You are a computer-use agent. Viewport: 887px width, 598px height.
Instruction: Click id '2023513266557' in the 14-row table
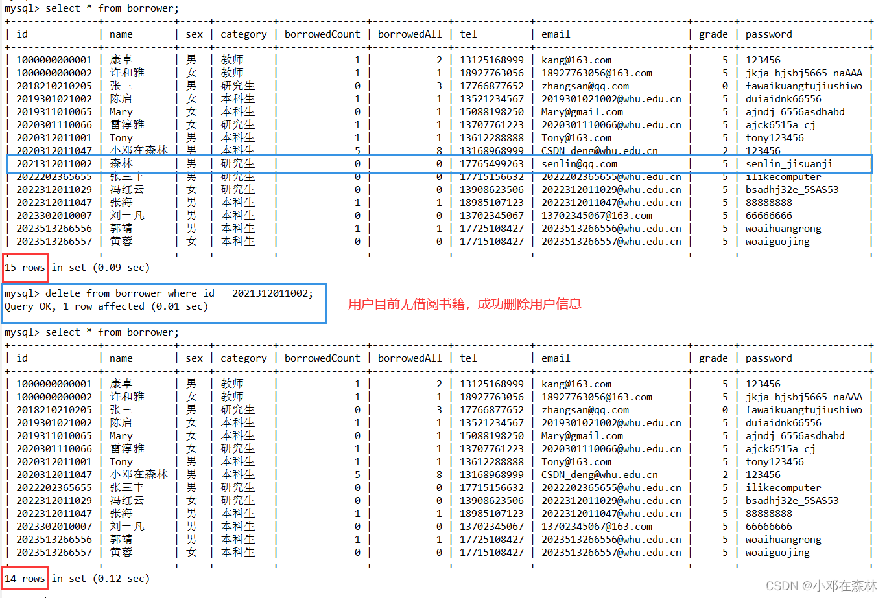coord(54,553)
